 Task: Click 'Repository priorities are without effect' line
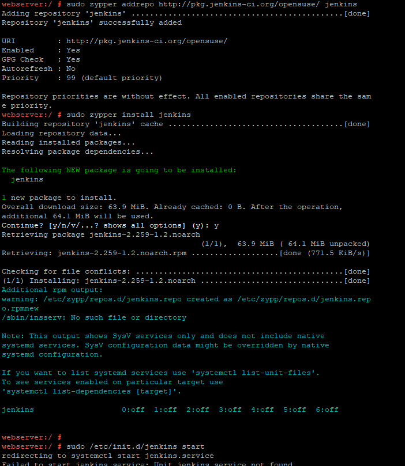pyautogui.click(x=186, y=96)
